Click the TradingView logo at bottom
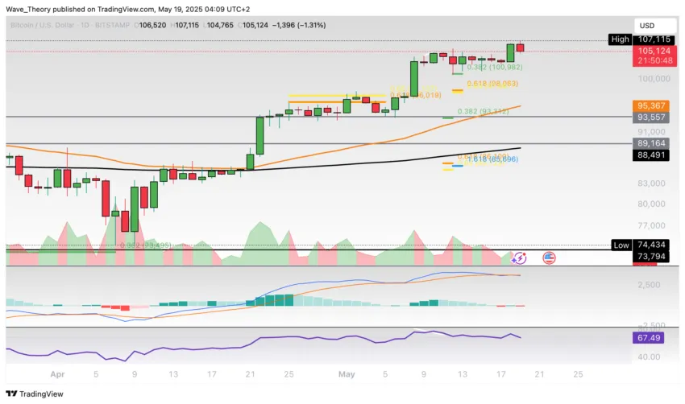The height and width of the screenshot is (404, 685). point(35,394)
